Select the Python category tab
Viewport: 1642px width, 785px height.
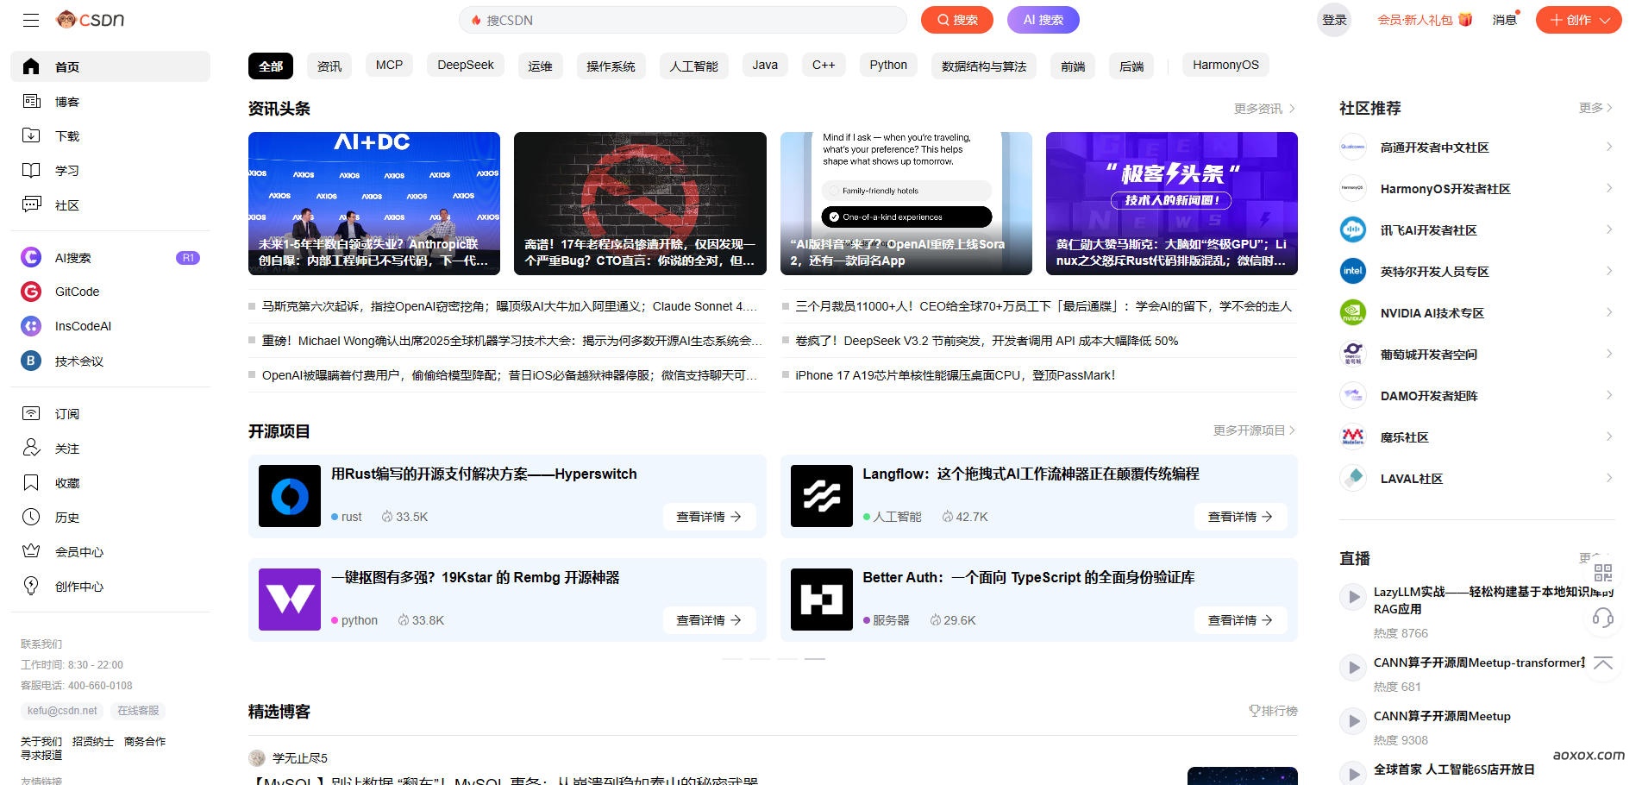click(x=887, y=66)
